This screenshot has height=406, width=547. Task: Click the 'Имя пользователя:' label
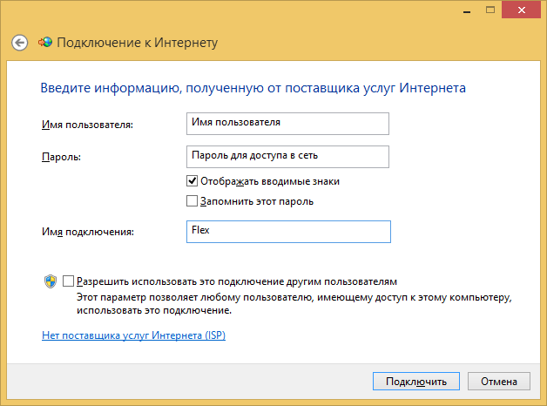88,125
